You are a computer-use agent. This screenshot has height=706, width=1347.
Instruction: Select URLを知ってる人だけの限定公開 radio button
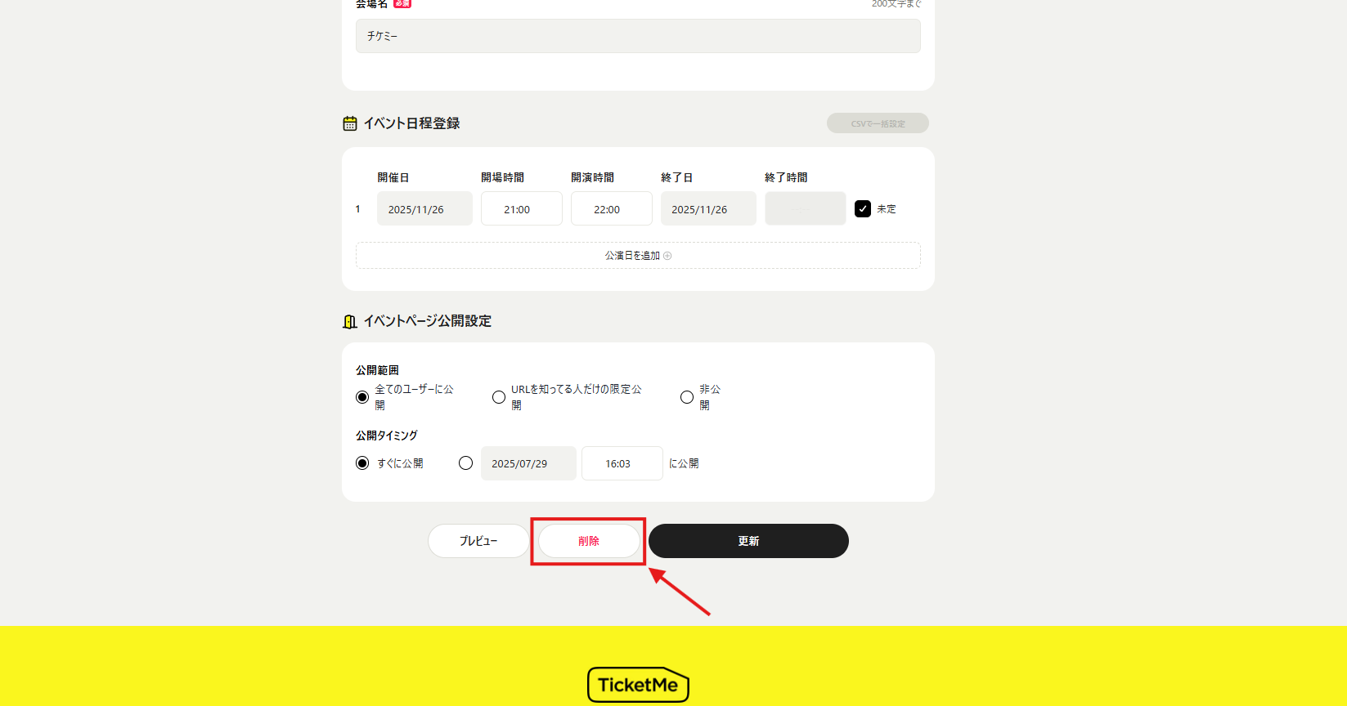pos(499,397)
